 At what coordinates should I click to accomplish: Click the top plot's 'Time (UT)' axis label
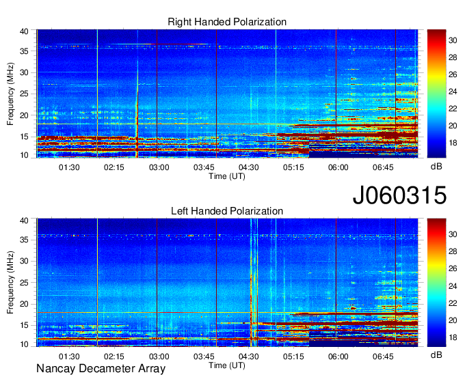(227, 176)
